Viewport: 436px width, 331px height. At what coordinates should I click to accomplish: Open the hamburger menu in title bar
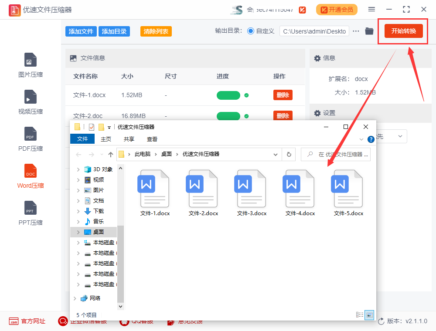[371, 10]
